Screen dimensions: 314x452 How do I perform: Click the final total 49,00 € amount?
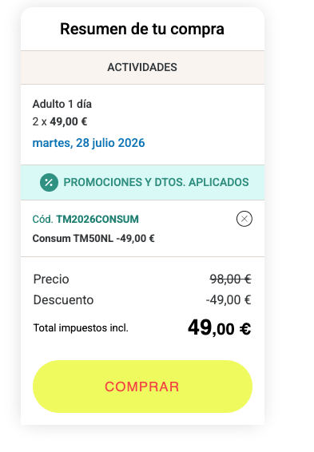(220, 327)
